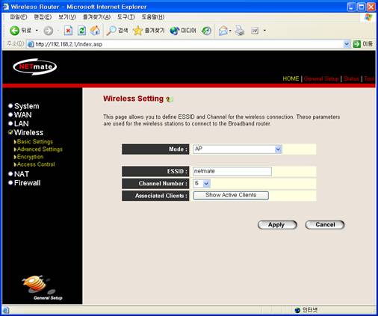The height and width of the screenshot is (316, 378).
Task: Select the NAT sidebar section
Action: click(22, 174)
